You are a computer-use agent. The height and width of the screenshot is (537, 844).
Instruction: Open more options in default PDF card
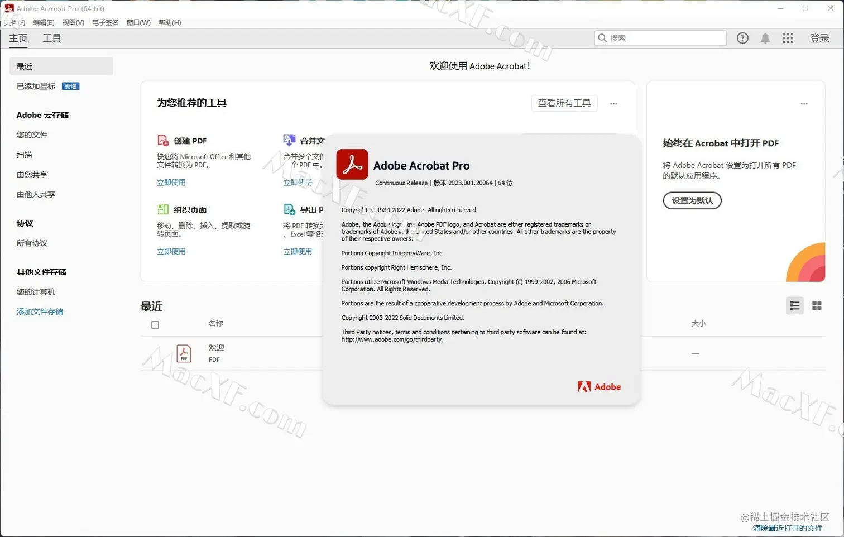tap(804, 104)
